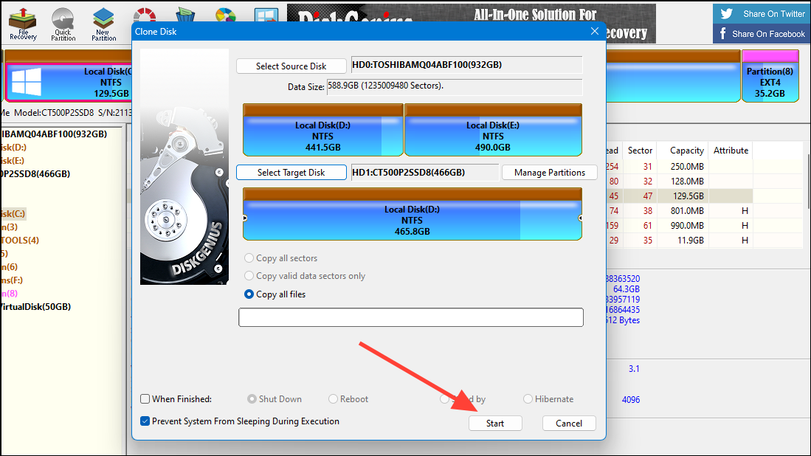Image resolution: width=811 pixels, height=456 pixels.
Task: Click the Select Source Disk button
Action: [x=291, y=66]
